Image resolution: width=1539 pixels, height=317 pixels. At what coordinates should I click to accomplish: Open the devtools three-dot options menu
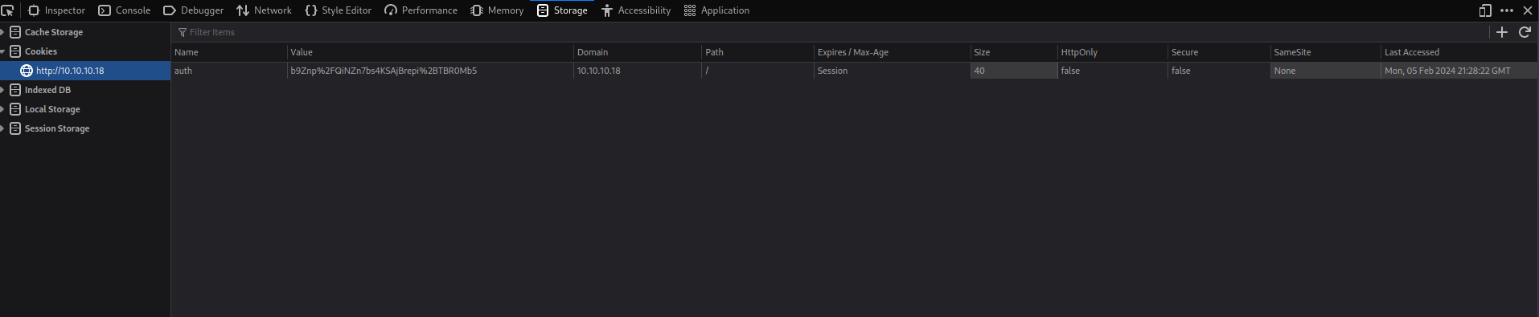pos(1507,10)
